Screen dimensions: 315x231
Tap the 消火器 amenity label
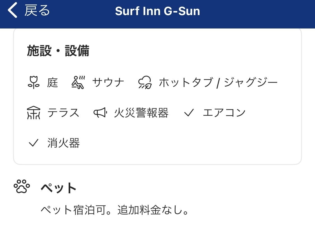[x=64, y=143]
